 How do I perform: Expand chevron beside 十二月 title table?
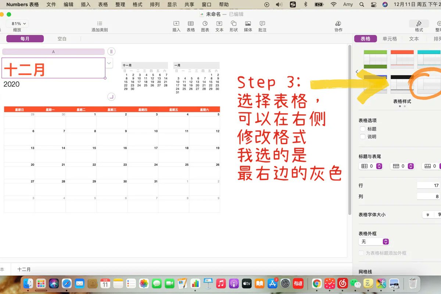point(109,63)
